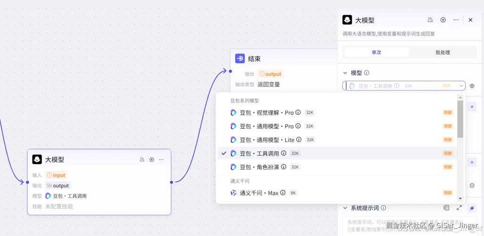Viewport: 484px width, 236px height.
Task: Click the AI optimize prompt icon in 系统提示词
Action: [472, 208]
